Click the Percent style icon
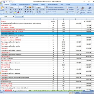The image size is (94, 94). [x=41, y=10]
